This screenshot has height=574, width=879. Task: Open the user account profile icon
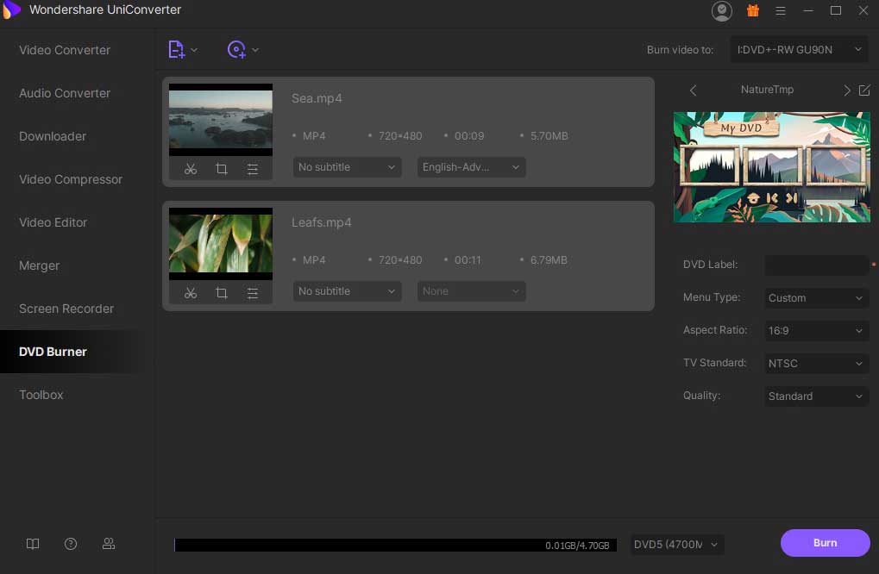pos(721,11)
